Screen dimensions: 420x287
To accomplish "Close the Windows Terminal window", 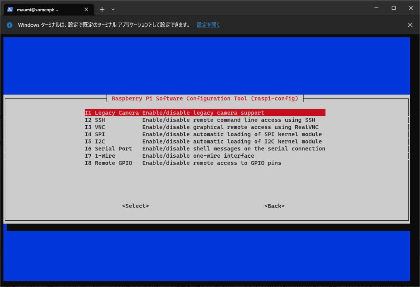I will pos(411,8).
